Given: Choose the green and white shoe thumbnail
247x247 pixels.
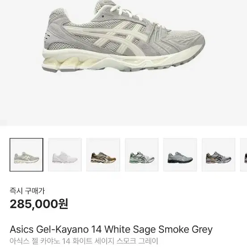Looking at the screenshot, I should tap(142, 155).
